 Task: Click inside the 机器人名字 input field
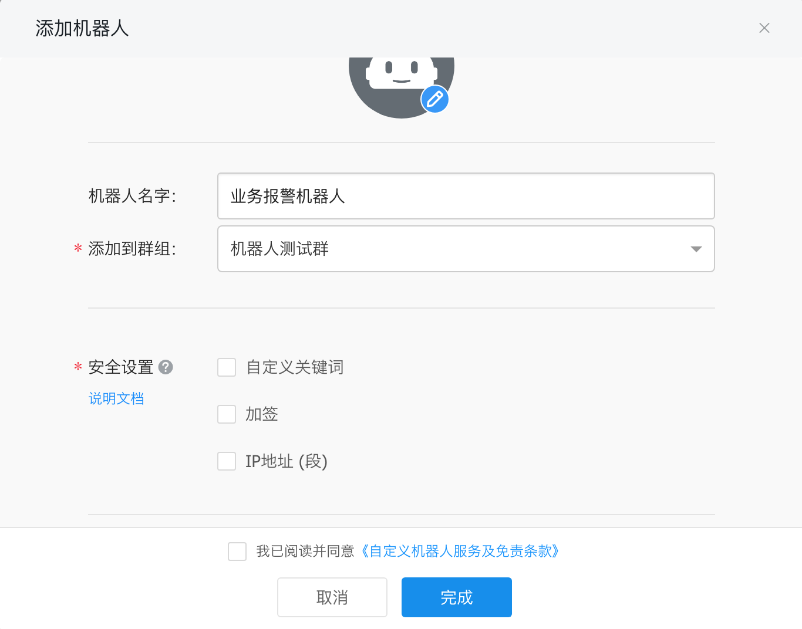coord(466,196)
